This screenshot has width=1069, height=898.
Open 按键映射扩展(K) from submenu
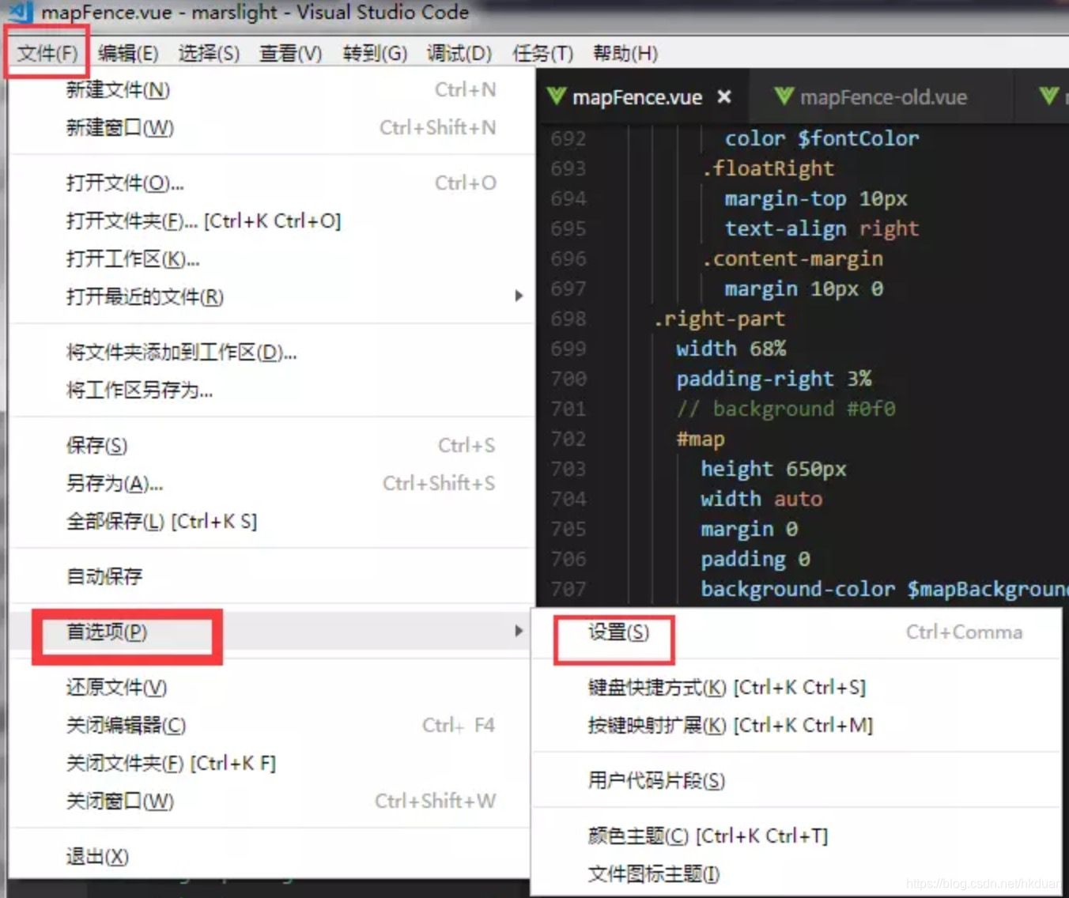(x=796, y=726)
